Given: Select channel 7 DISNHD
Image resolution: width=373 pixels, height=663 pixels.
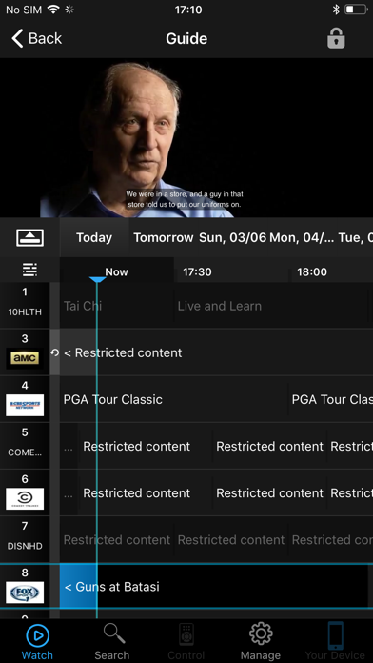Looking at the screenshot, I should 25,539.
